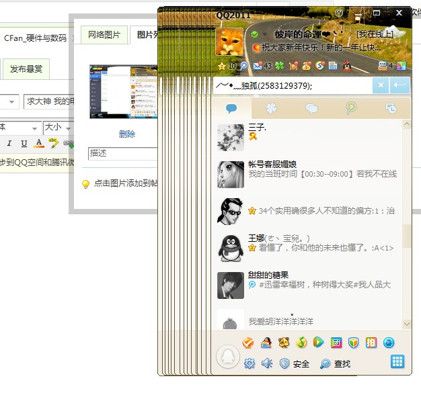
Task: Open orange checkmark app icon in bottom bar
Action: pyautogui.click(x=247, y=343)
